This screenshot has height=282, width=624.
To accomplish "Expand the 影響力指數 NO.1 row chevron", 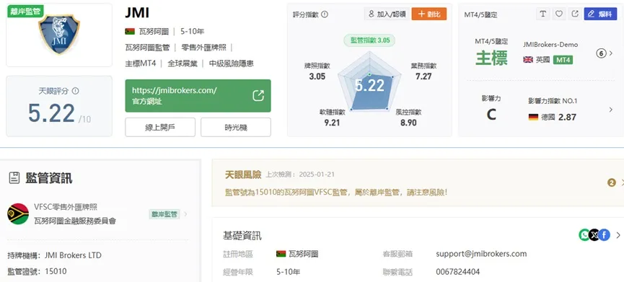I will coord(611,110).
